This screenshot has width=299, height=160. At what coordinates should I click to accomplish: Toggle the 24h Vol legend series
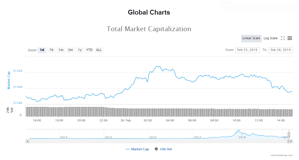[x=163, y=149]
